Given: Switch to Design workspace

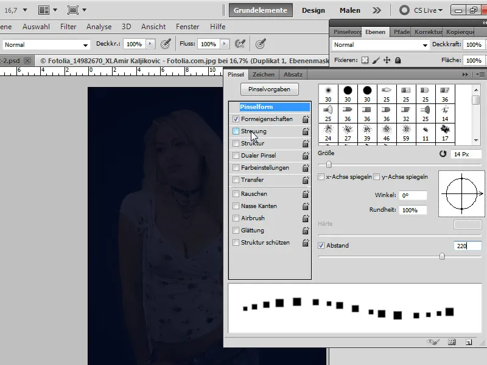Looking at the screenshot, I should pos(314,10).
